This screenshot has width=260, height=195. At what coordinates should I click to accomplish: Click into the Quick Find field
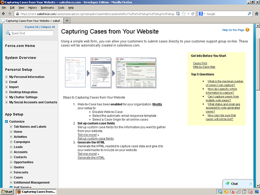[x=30, y=33]
